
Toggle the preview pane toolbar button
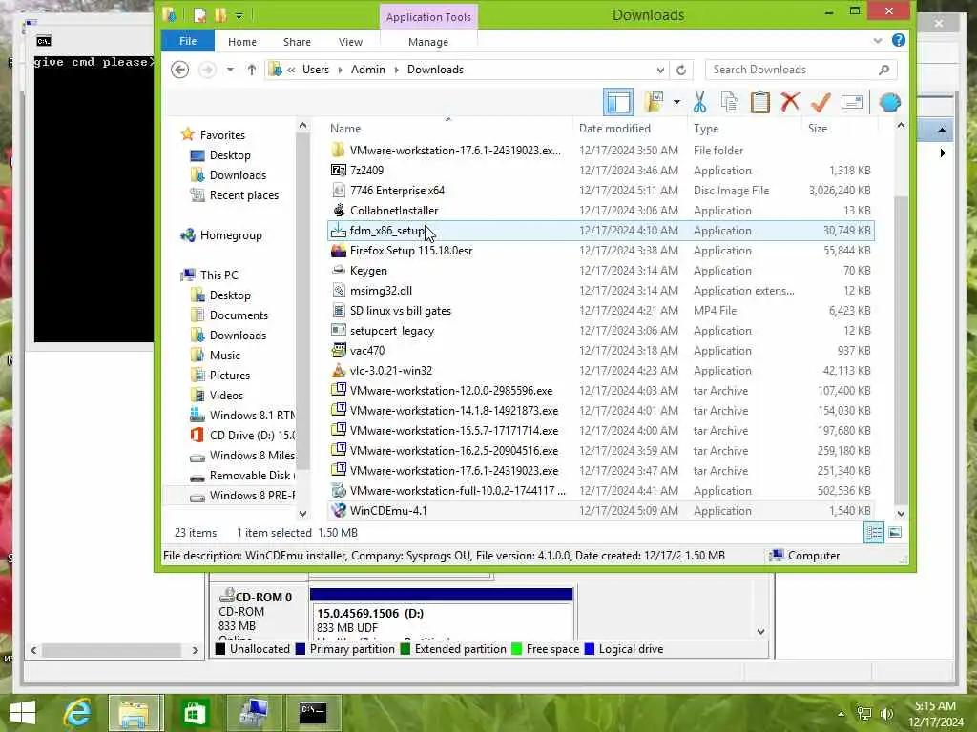(618, 102)
